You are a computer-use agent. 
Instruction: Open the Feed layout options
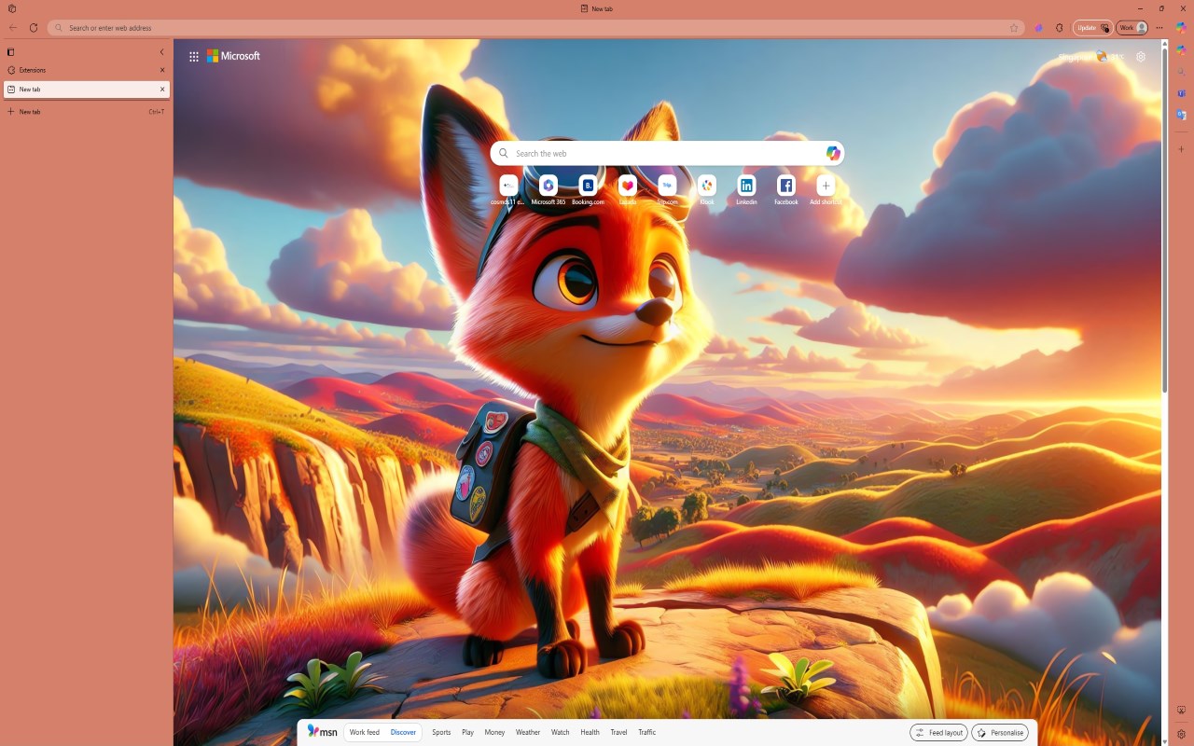point(938,732)
